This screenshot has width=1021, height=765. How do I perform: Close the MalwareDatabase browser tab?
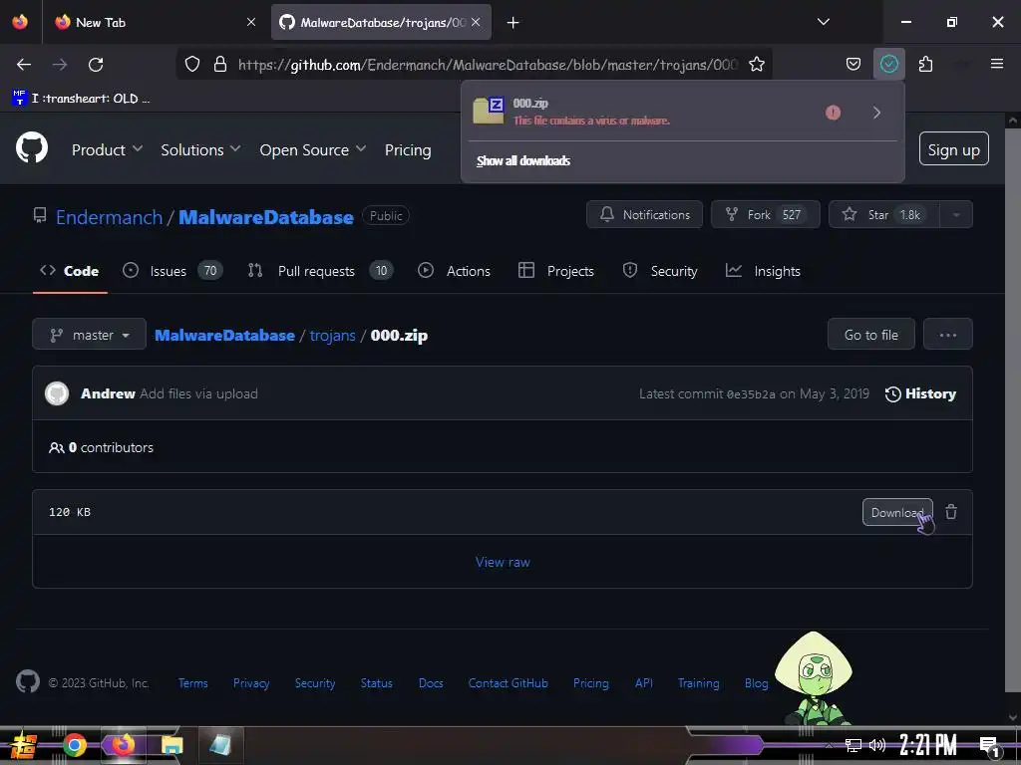[476, 22]
